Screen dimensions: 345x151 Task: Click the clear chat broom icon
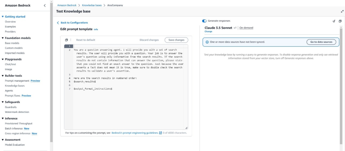point(334,21)
